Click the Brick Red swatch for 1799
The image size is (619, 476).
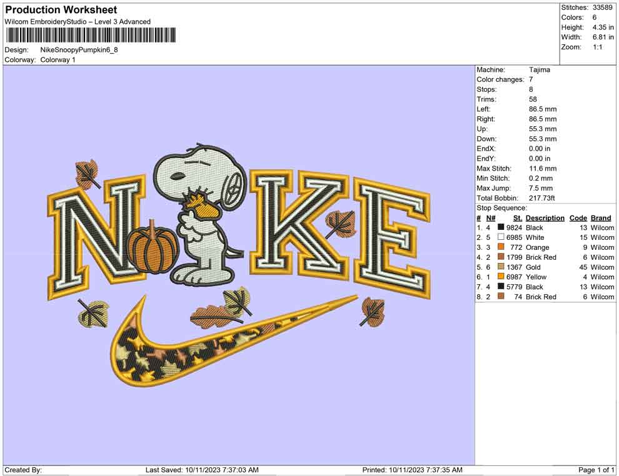(501, 257)
